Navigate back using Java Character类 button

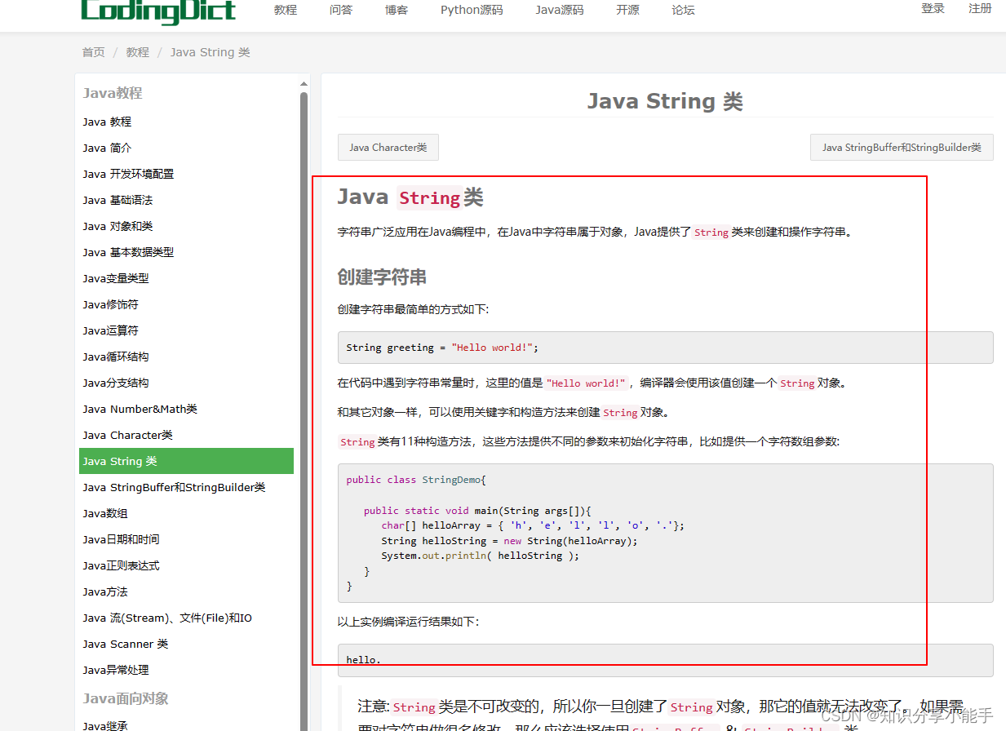click(x=388, y=147)
